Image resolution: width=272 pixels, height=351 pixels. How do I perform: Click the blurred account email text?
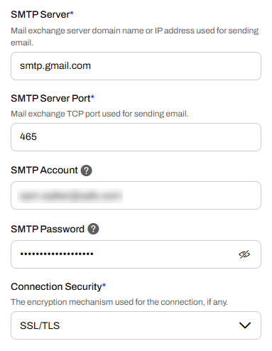(70, 195)
